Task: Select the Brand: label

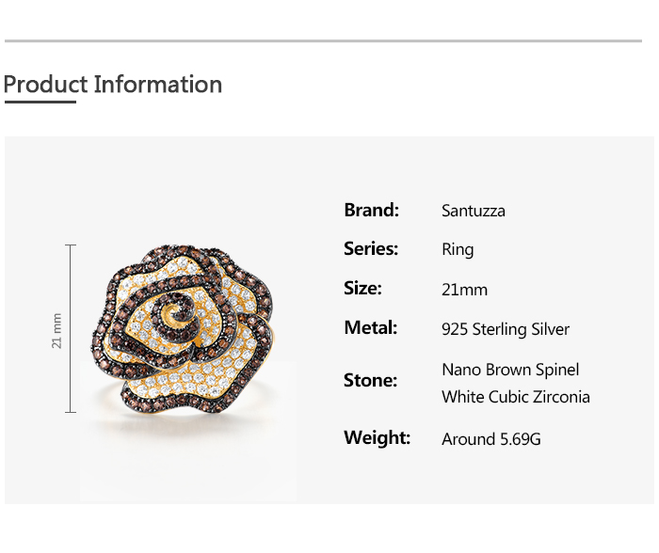Action: [x=372, y=210]
